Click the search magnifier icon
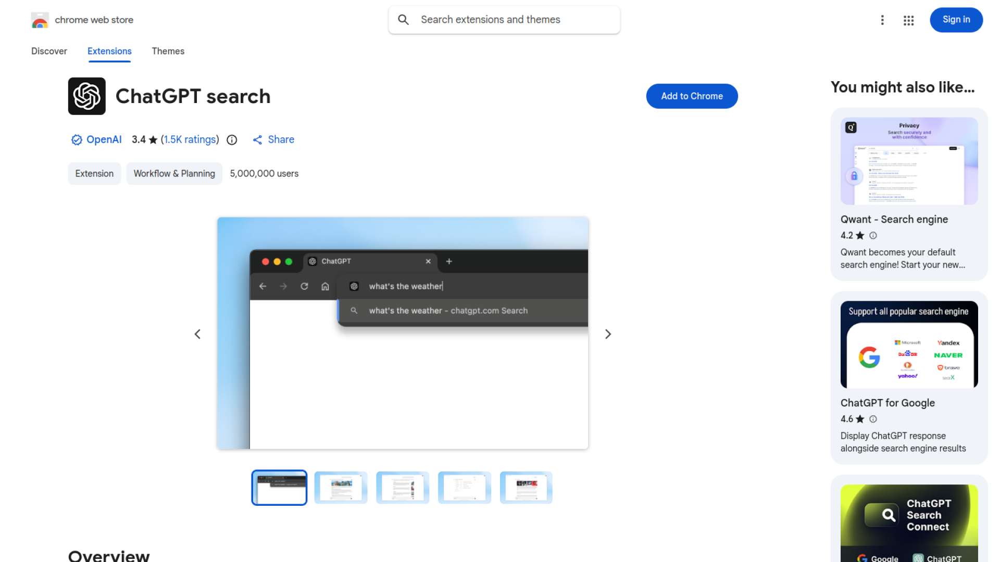This screenshot has width=1000, height=562. pyautogui.click(x=403, y=19)
